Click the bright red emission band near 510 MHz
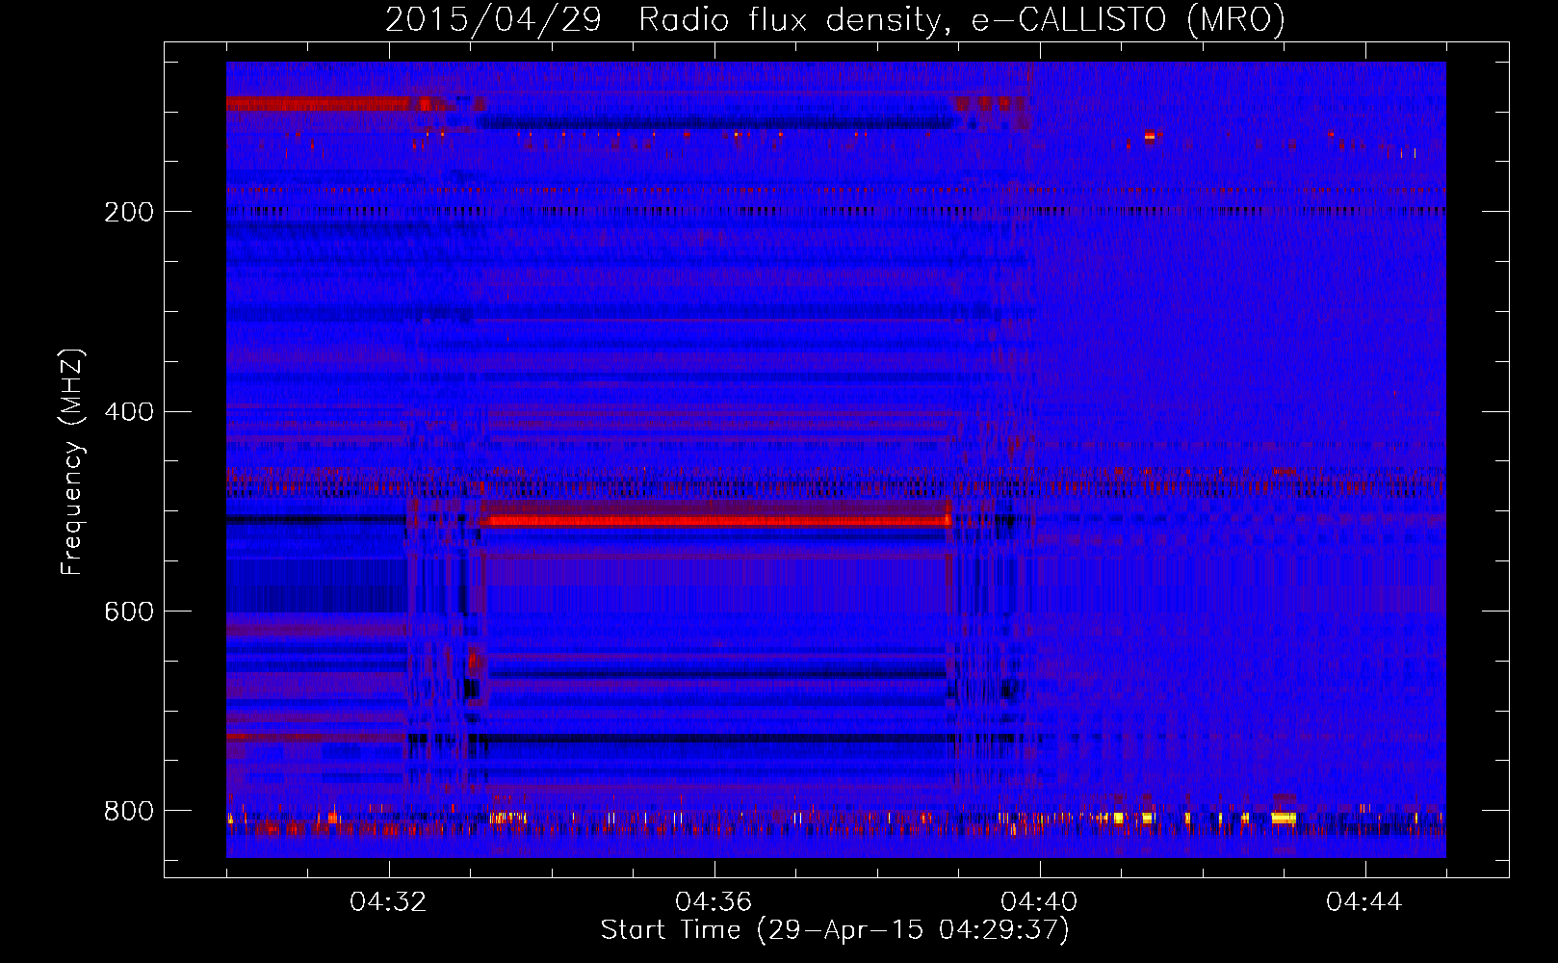This screenshot has width=1558, height=963. (x=717, y=521)
